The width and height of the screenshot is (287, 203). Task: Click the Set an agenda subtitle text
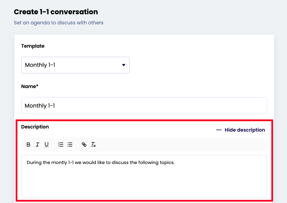[59, 23]
